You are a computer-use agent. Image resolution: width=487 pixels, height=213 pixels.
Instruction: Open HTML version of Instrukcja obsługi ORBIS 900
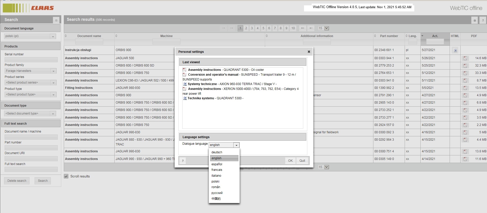pos(455,50)
